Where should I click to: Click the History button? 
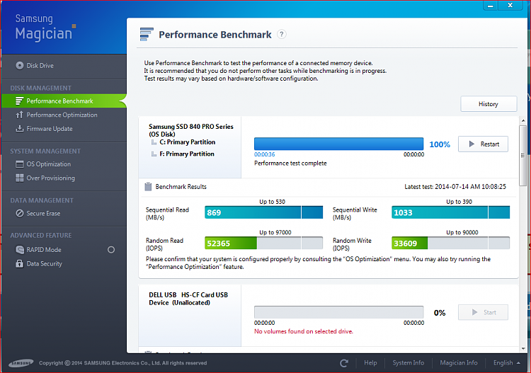coord(489,104)
